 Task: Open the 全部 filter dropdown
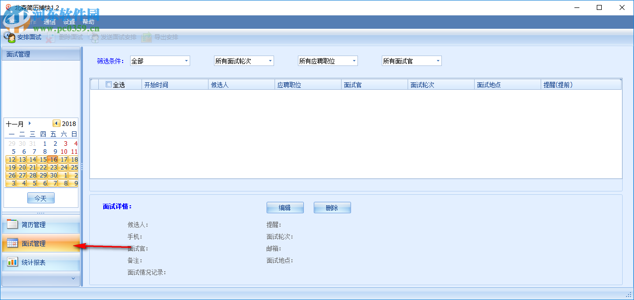click(186, 60)
